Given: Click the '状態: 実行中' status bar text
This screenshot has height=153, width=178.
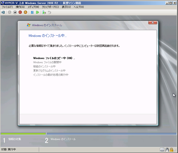Looking at the screenshot, I should [9, 149].
